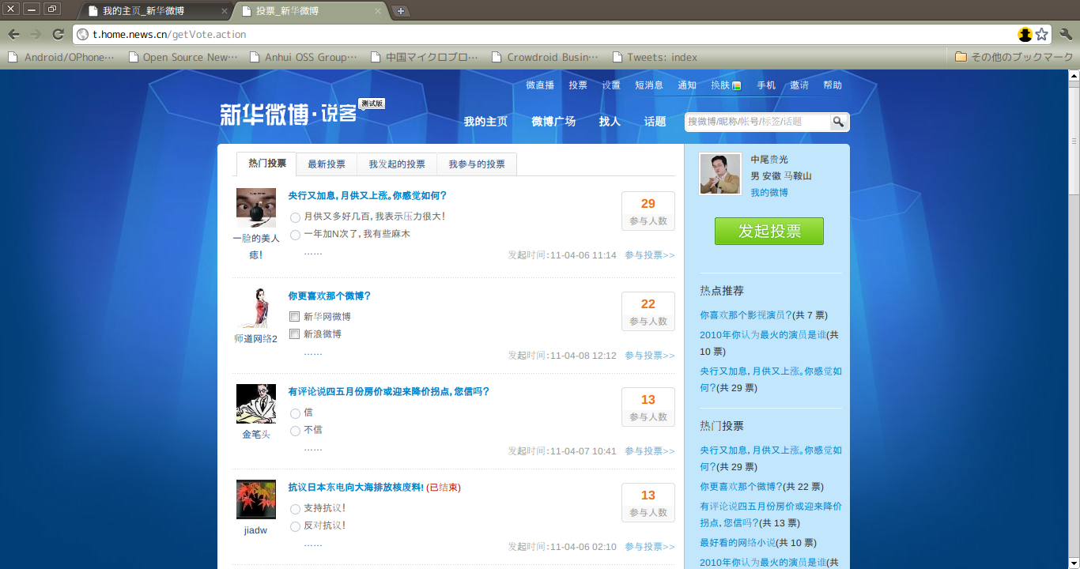The height and width of the screenshot is (569, 1080).
Task: Close the 投票_新华微博 tab
Action: (x=378, y=11)
